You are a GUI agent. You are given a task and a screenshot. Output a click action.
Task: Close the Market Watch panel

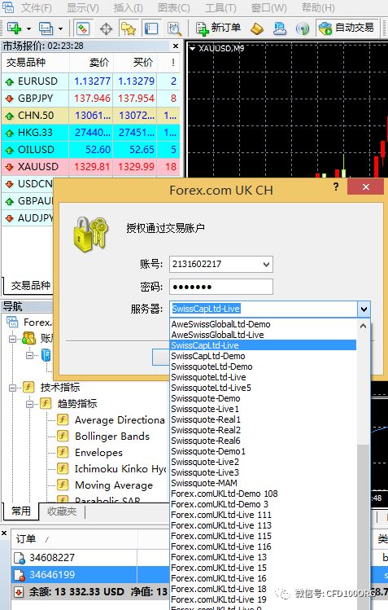176,46
